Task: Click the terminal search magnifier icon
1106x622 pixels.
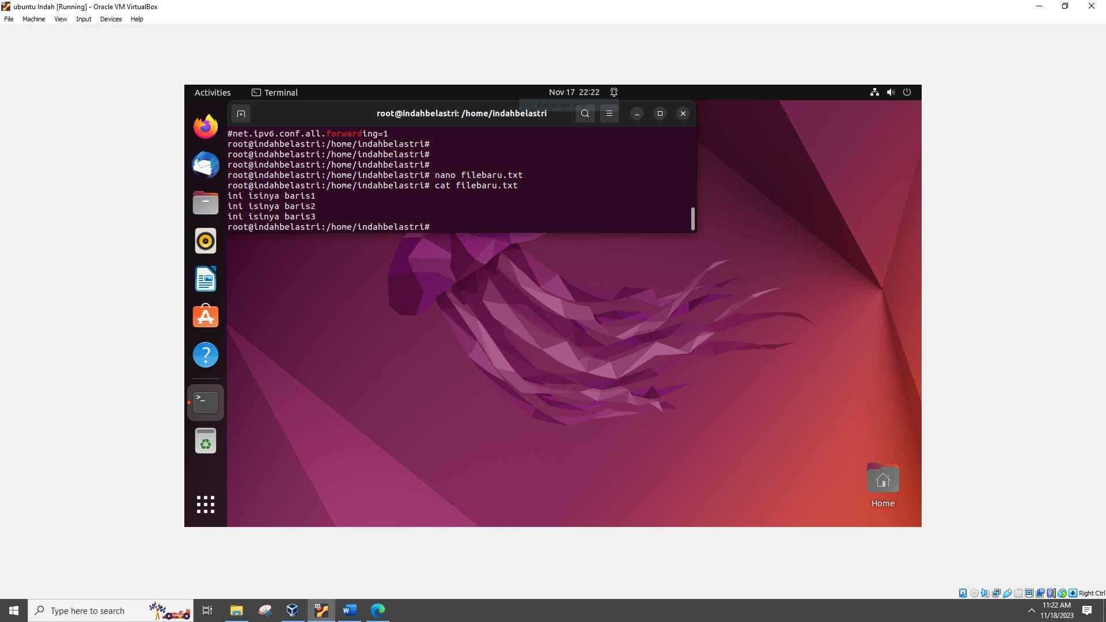Action: coord(585,113)
